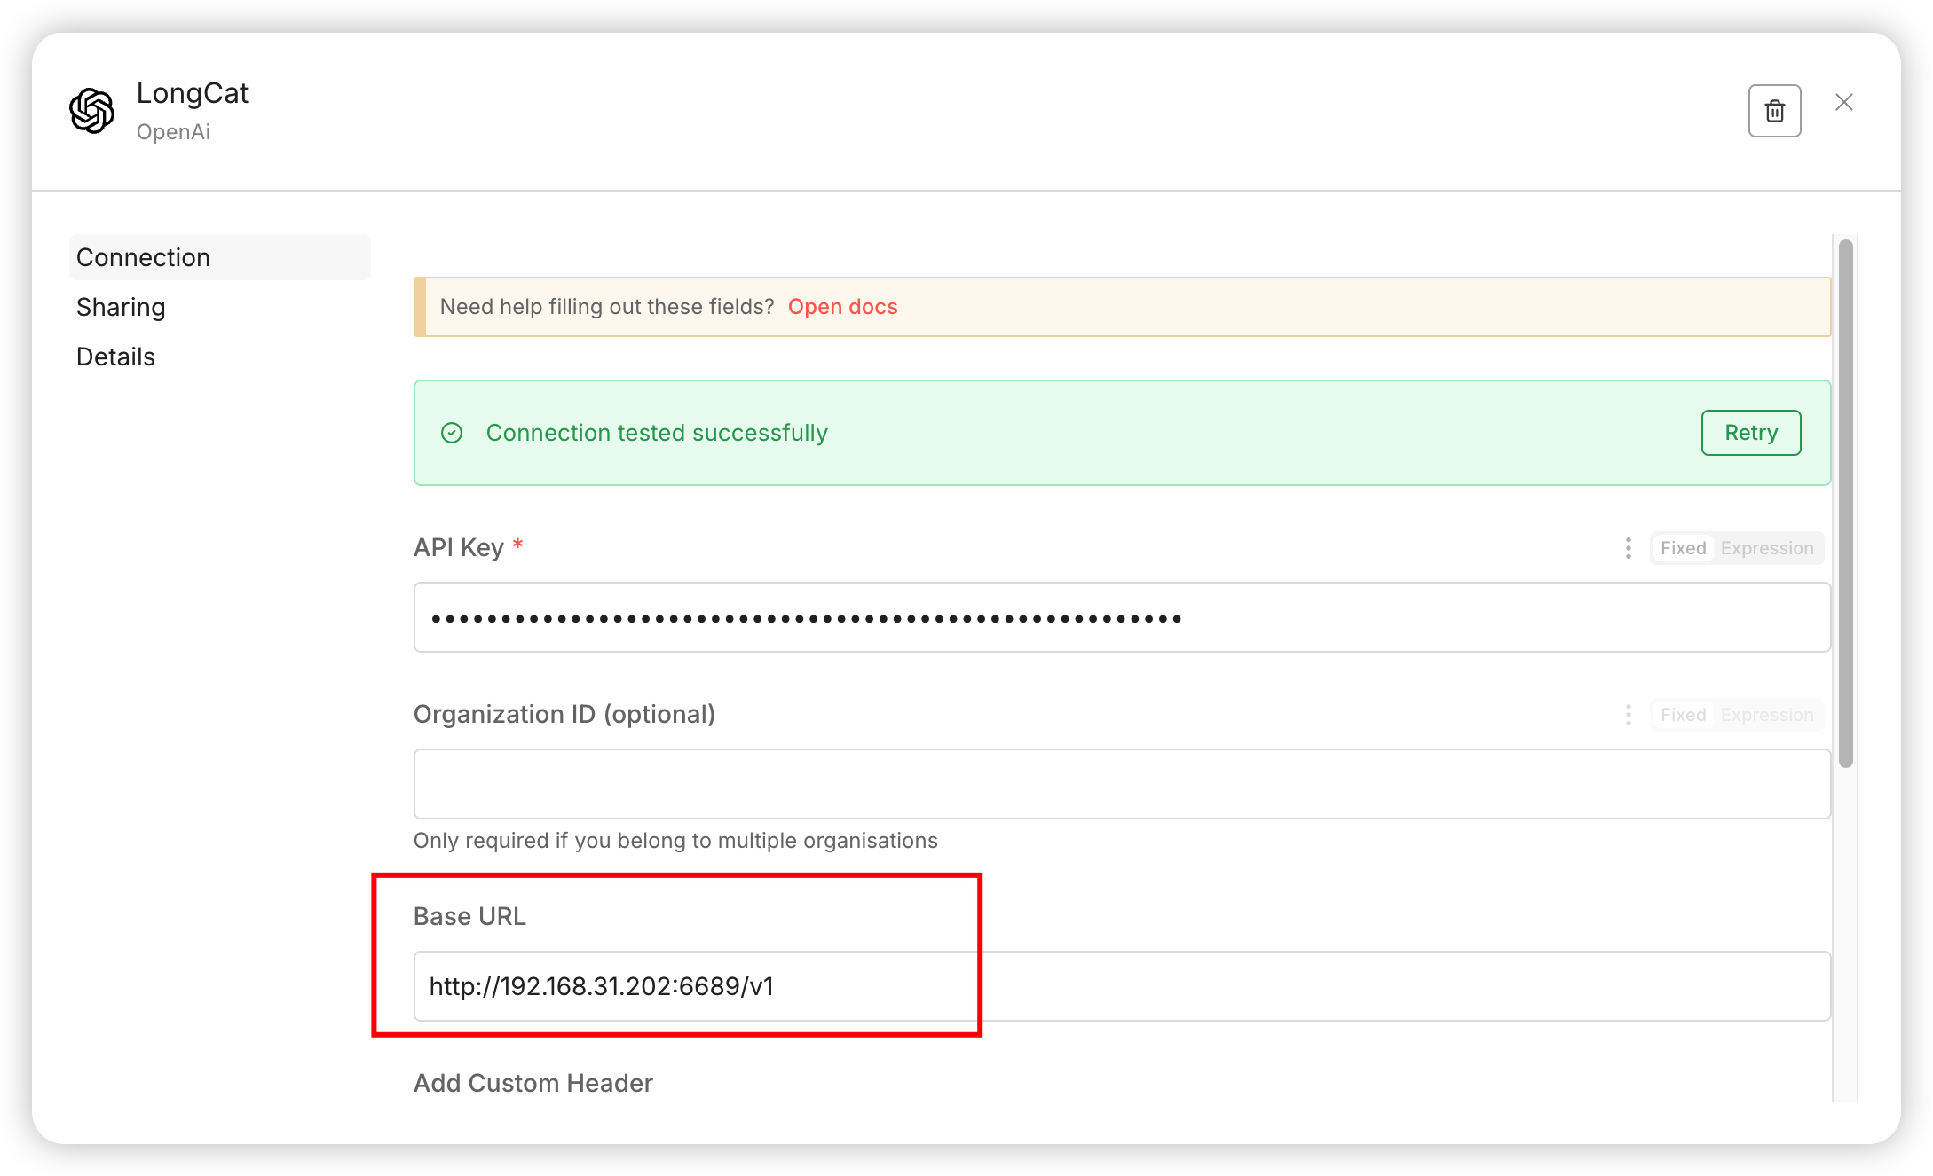The image size is (1933, 1176).
Task: Open docs link in help banner
Action: tap(842, 307)
